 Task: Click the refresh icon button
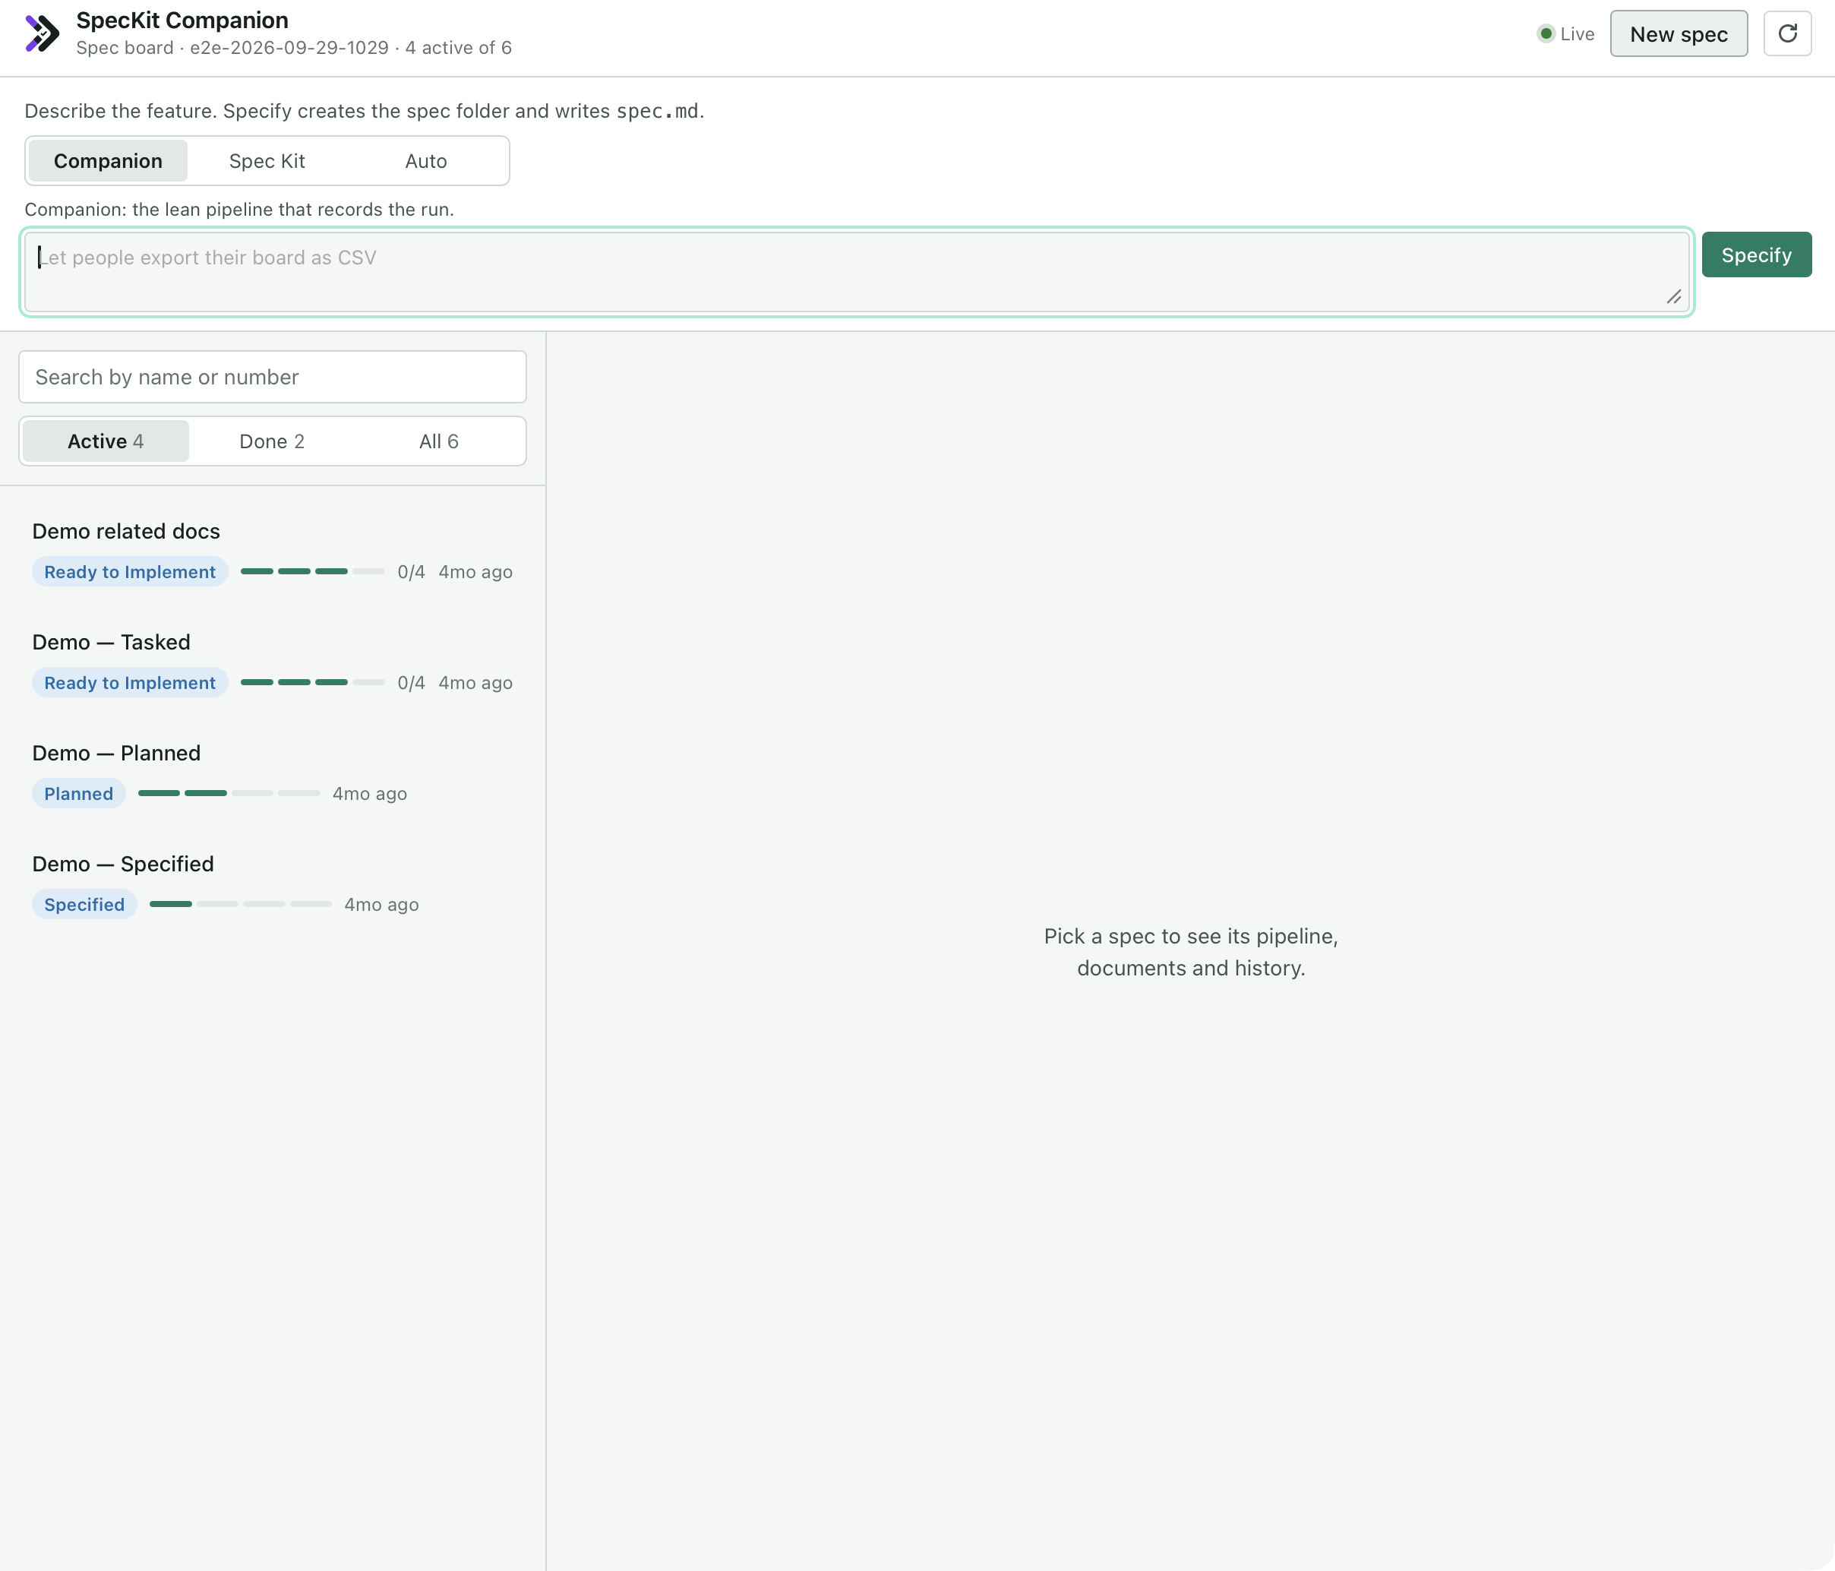(1787, 33)
